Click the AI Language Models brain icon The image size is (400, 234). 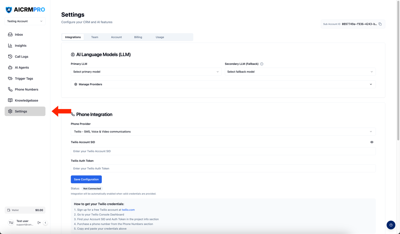73,55
